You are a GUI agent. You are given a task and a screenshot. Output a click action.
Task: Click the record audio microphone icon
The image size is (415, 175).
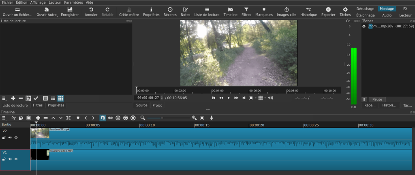(211, 118)
